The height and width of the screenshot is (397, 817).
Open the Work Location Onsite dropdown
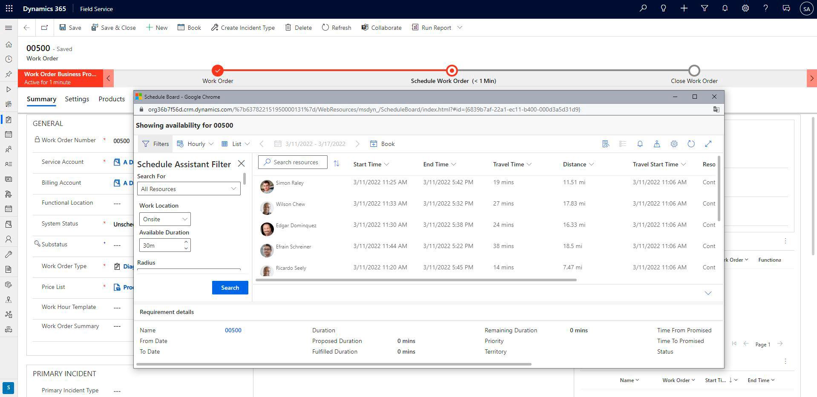[x=165, y=219]
